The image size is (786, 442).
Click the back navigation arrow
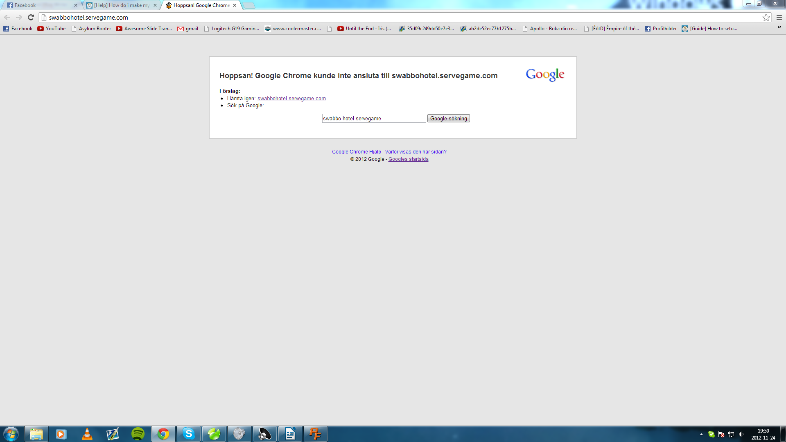coord(7,17)
